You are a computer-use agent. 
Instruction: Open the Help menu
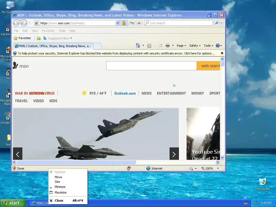click(72, 31)
